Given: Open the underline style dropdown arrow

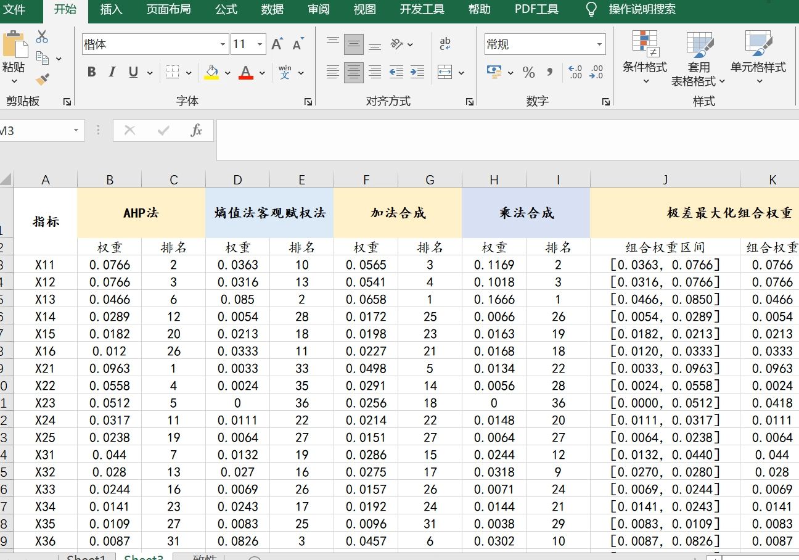Looking at the screenshot, I should tap(150, 73).
